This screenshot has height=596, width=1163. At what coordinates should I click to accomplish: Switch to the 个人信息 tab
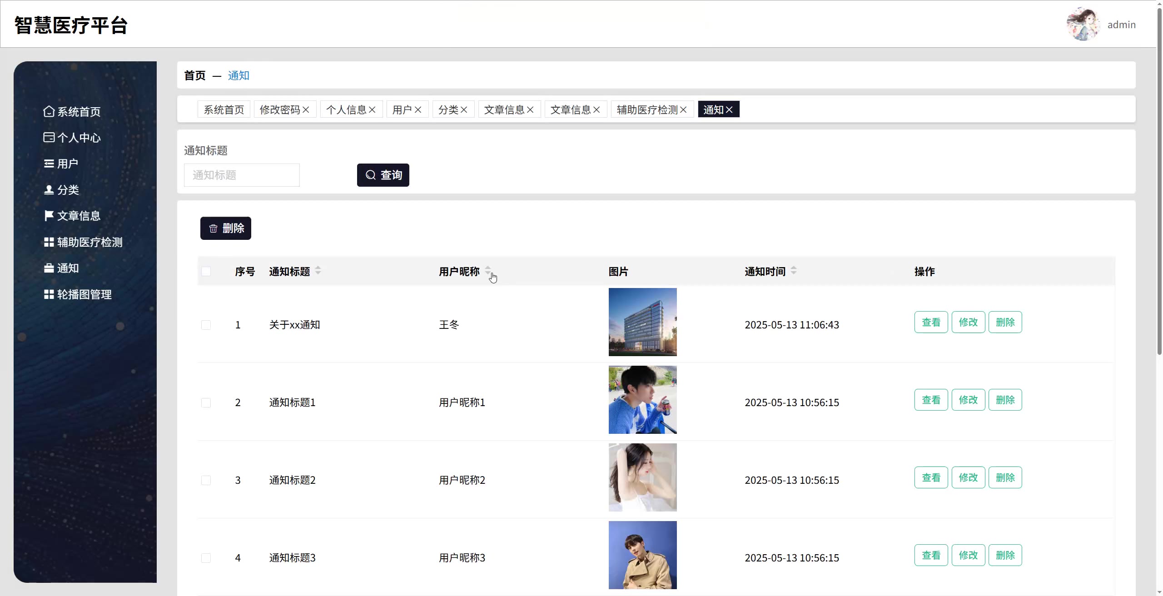346,109
